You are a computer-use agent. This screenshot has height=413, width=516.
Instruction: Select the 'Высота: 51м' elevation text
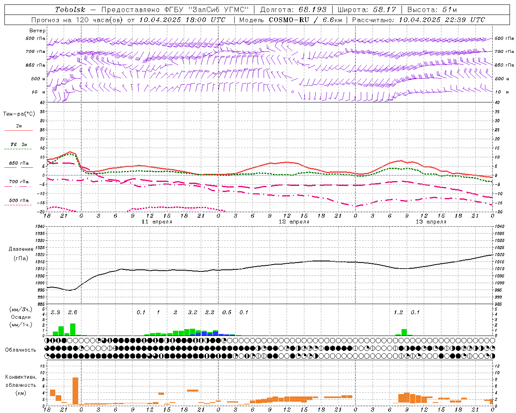click(x=432, y=10)
